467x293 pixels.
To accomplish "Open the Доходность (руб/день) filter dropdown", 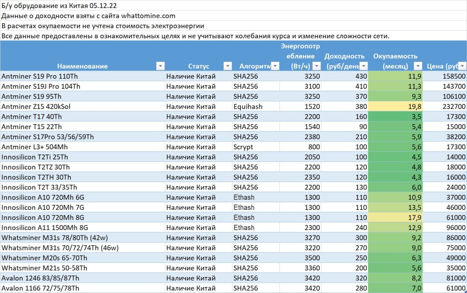I will tap(364, 66).
